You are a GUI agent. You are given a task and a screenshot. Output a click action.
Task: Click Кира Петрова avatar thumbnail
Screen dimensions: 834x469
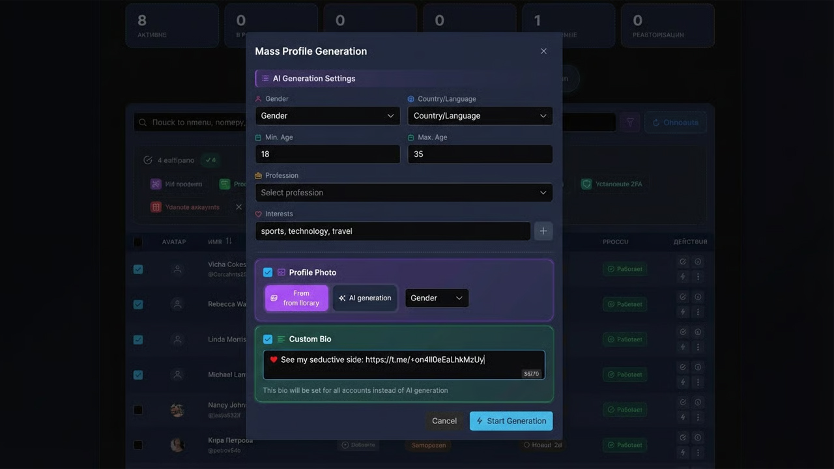(x=177, y=445)
